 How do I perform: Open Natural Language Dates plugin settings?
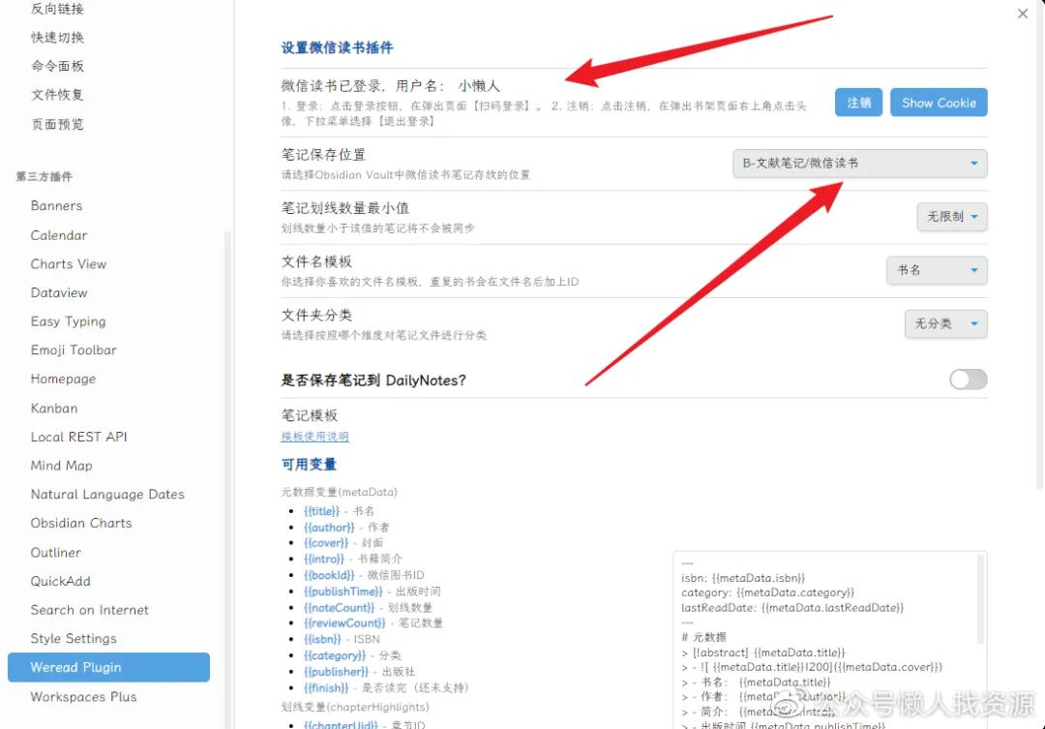[x=107, y=494]
